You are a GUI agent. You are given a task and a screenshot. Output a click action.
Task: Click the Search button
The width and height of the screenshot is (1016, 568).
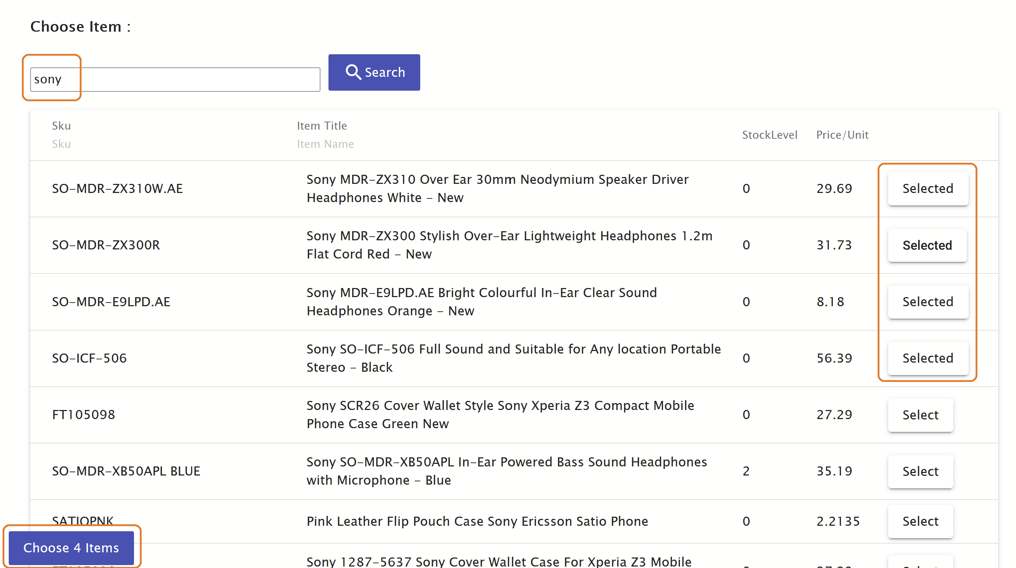[x=374, y=72]
